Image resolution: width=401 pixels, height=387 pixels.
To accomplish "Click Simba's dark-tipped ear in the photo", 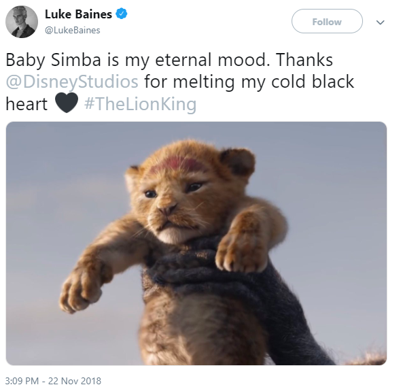I will coord(237,161).
